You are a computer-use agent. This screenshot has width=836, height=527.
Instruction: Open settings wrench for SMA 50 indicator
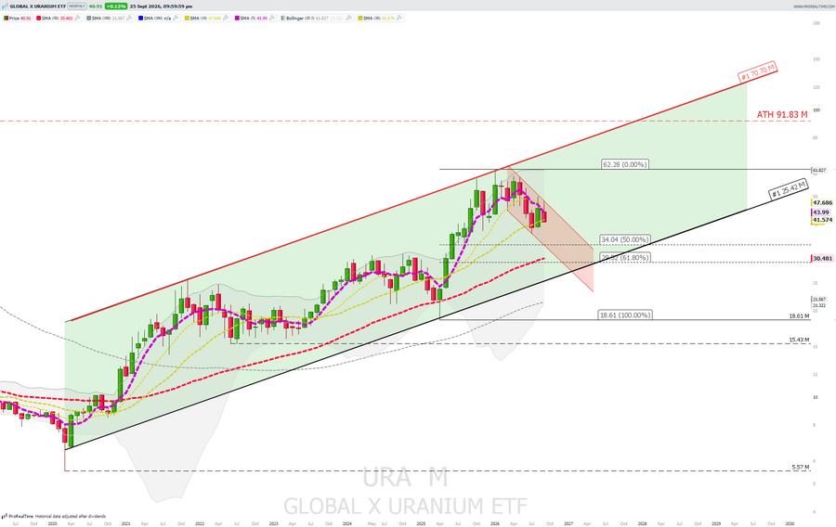(x=77, y=19)
